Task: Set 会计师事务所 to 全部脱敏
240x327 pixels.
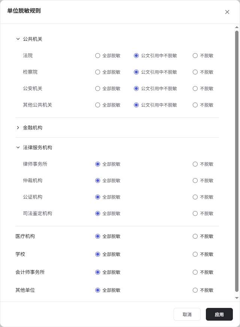Action: coord(97,272)
